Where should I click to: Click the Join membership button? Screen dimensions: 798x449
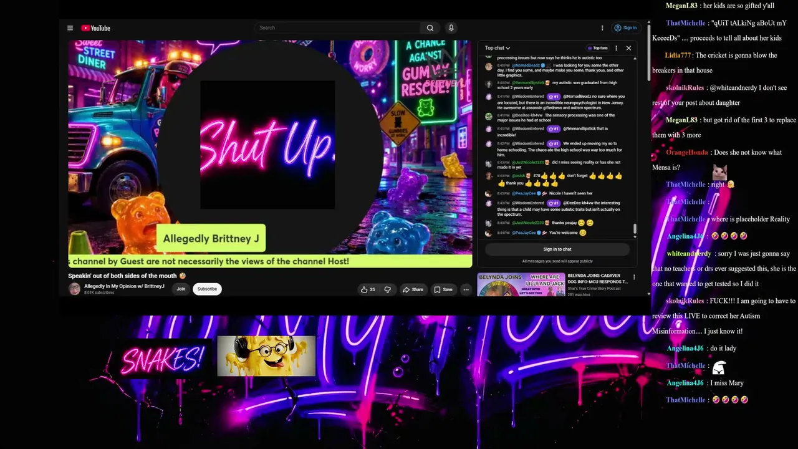[x=181, y=289]
